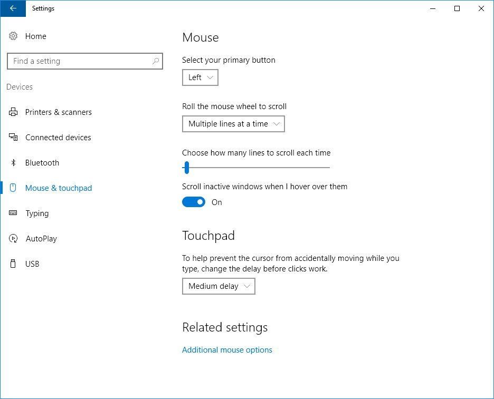The image size is (494, 399).
Task: Open the primary button dropdown showing Left
Action: click(x=200, y=77)
